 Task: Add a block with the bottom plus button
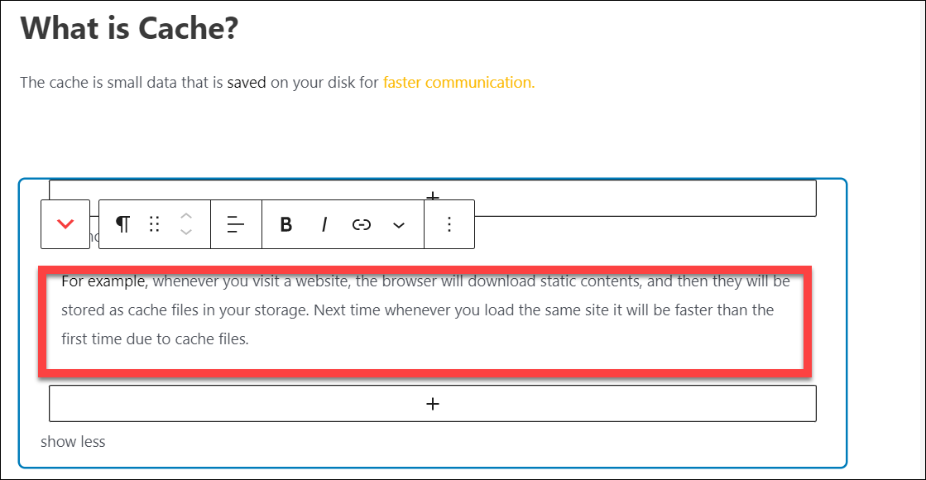(432, 404)
